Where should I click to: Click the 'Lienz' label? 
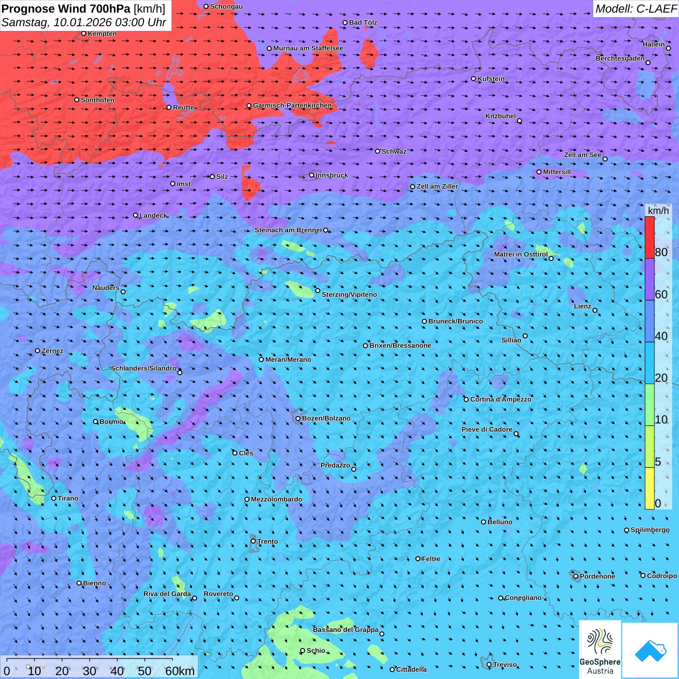[x=582, y=306]
